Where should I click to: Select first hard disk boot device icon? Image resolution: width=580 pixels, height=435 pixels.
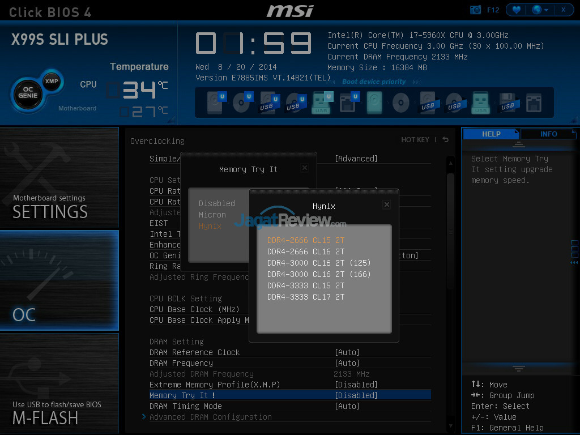click(x=215, y=103)
